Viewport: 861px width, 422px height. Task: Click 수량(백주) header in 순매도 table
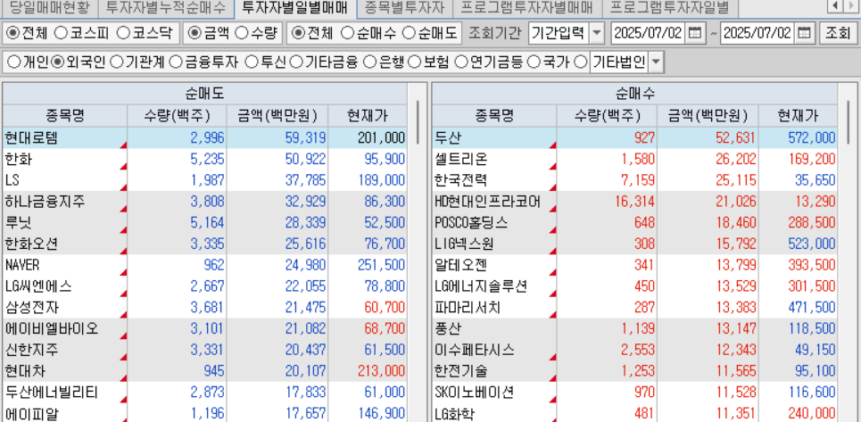[x=177, y=116]
